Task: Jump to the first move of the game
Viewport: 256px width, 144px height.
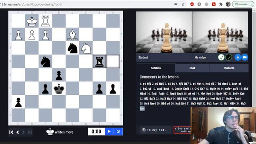Action: pos(11,132)
